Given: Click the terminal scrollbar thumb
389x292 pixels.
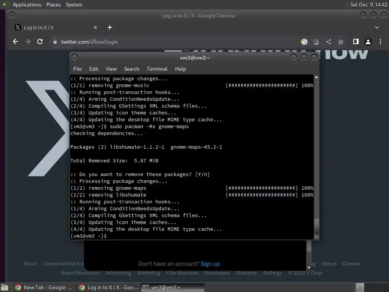Looking at the screenshot, I should click(x=316, y=226).
